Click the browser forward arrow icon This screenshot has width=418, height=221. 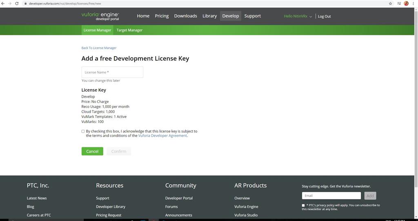coord(10,3)
